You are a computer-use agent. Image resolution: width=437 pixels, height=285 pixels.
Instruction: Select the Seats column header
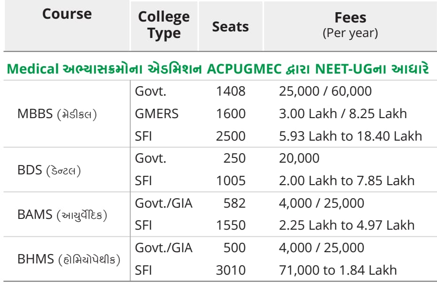tap(231, 27)
